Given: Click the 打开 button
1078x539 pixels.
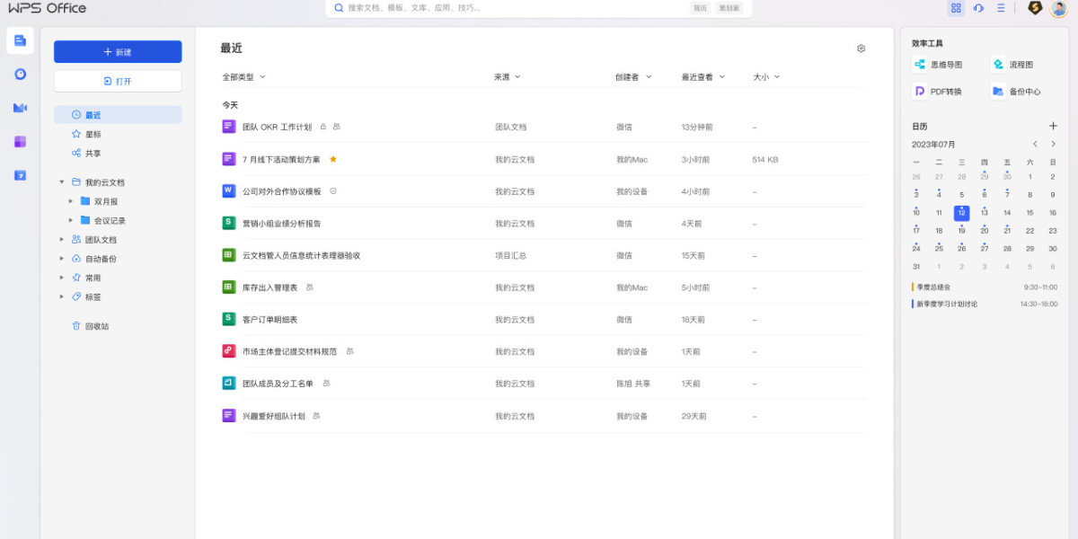Looking at the screenshot, I should coord(118,81).
